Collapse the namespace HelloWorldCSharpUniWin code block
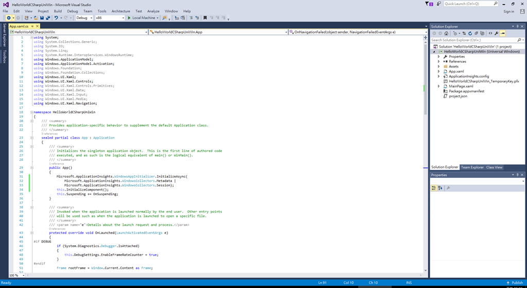The image size is (527, 288). point(32,112)
